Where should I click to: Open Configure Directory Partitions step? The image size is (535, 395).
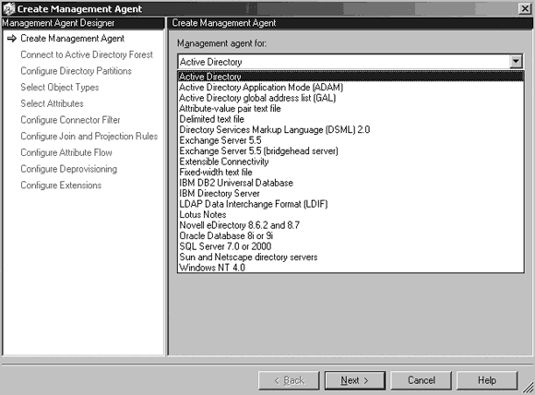pyautogui.click(x=76, y=71)
